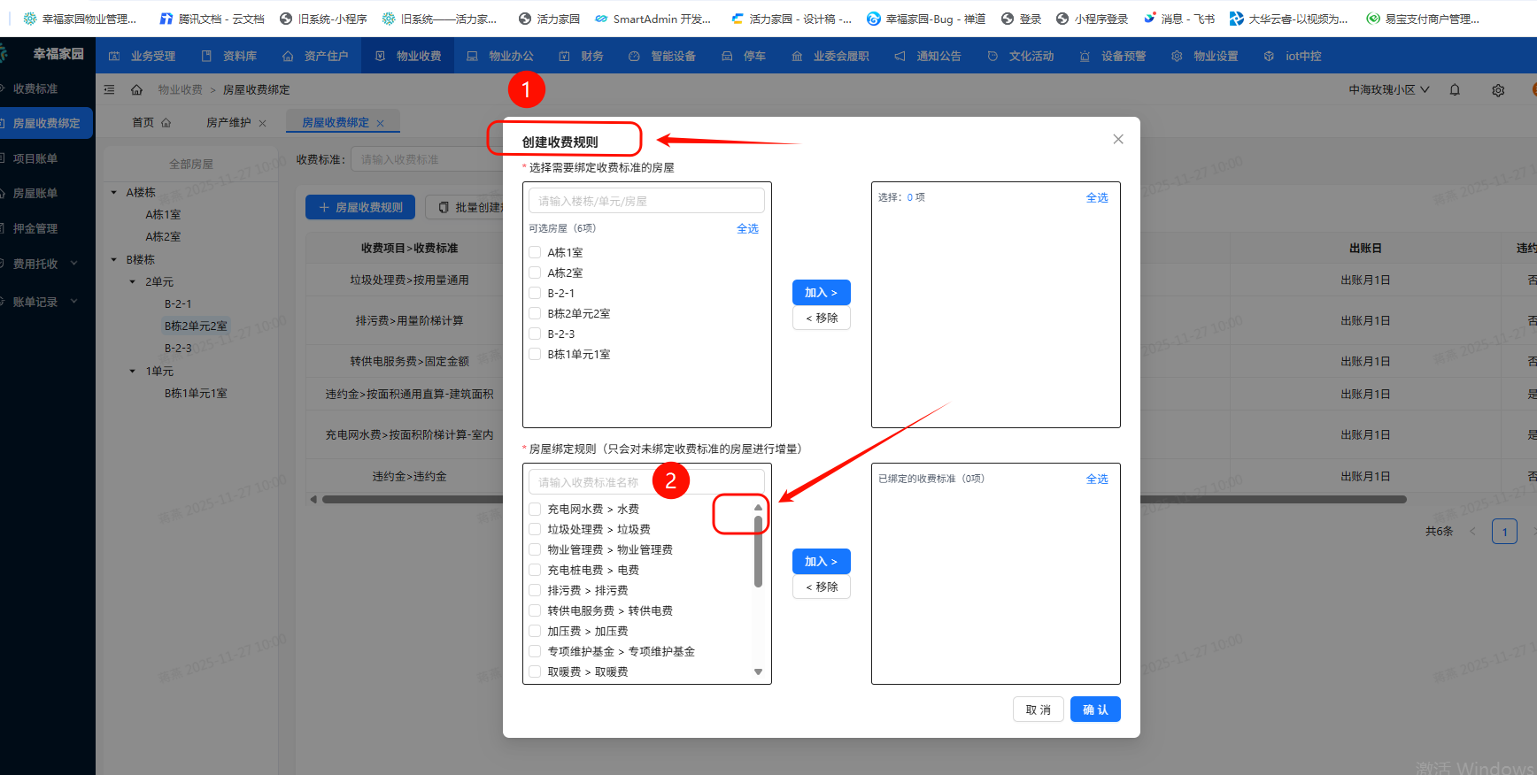The image size is (1537, 775).
Task: Click the 业委会履职 icon
Action: click(x=797, y=56)
